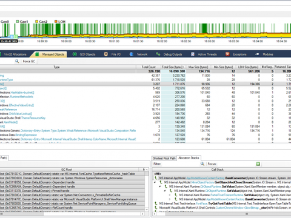The height and width of the screenshot is (218, 291).
Task: Select the File I/O tab icon
Action: pos(106,54)
